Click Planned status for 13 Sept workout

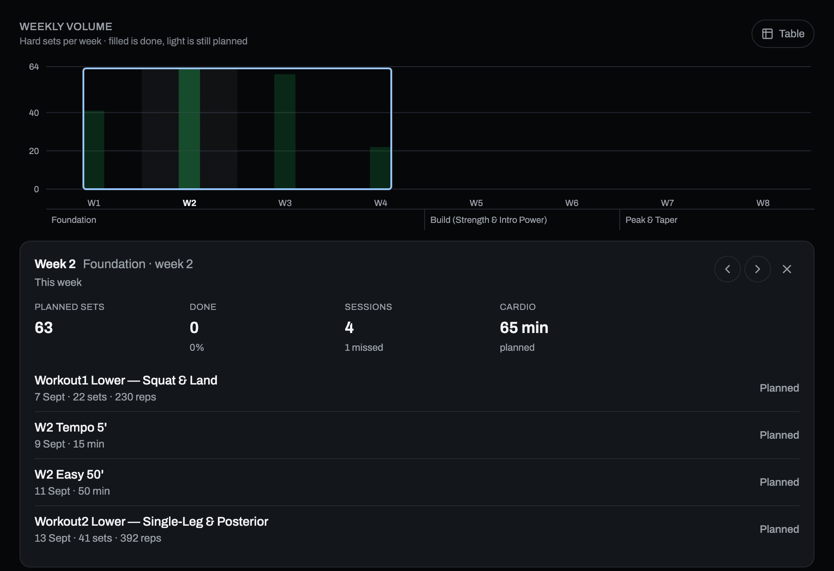pyautogui.click(x=779, y=529)
